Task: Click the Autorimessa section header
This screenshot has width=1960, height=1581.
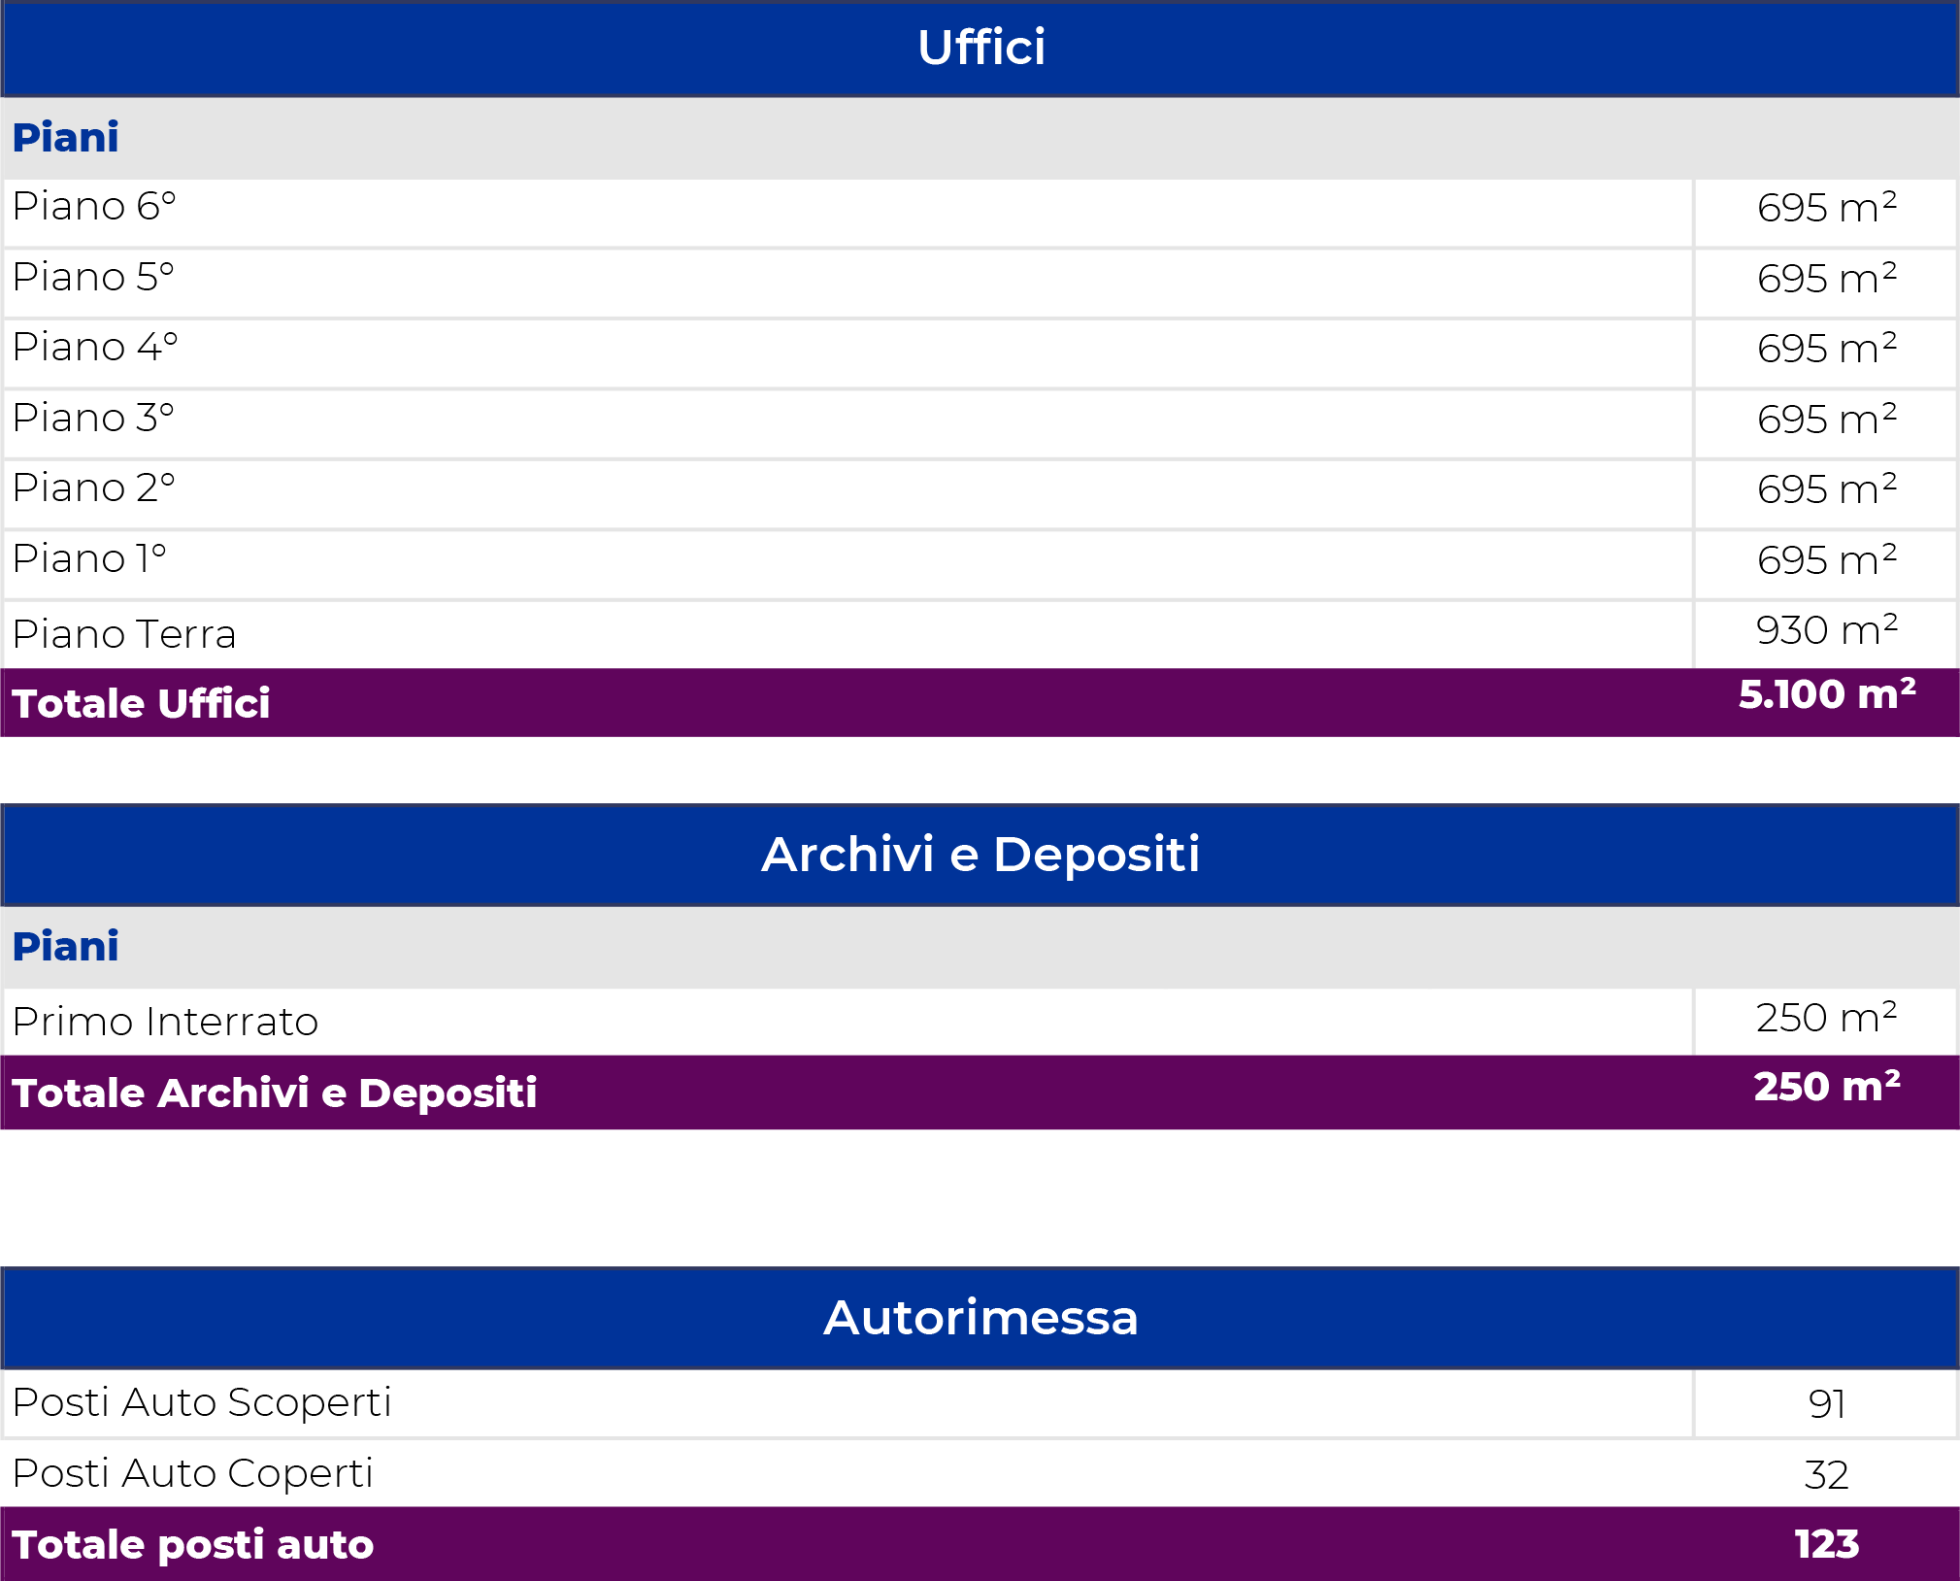Action: tap(980, 1318)
